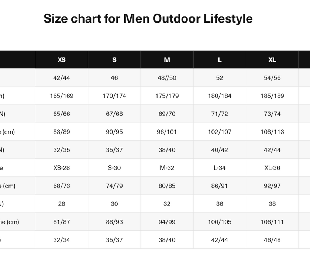The width and height of the screenshot is (310, 273).
Task: Select the 42/44 cell under XS
Action: coord(62,78)
